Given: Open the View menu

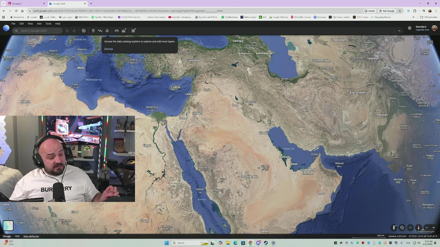Looking at the screenshot, I should (30, 24).
